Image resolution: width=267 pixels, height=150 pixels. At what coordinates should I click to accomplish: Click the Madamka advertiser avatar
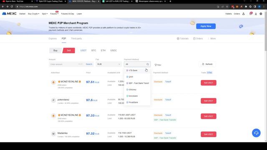(x=53, y=134)
